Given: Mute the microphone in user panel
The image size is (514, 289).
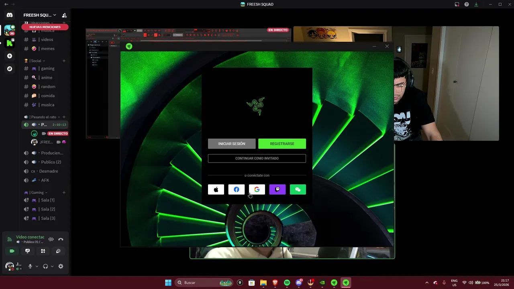Looking at the screenshot, I should pos(30,266).
